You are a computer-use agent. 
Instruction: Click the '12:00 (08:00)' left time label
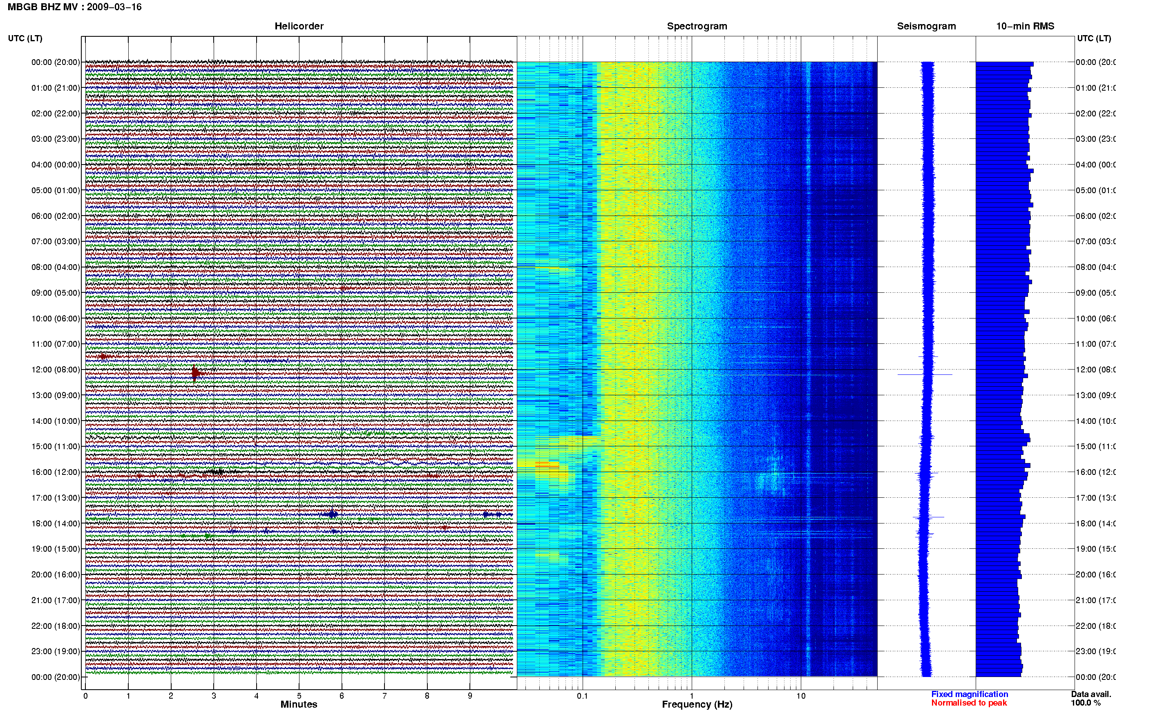[56, 370]
